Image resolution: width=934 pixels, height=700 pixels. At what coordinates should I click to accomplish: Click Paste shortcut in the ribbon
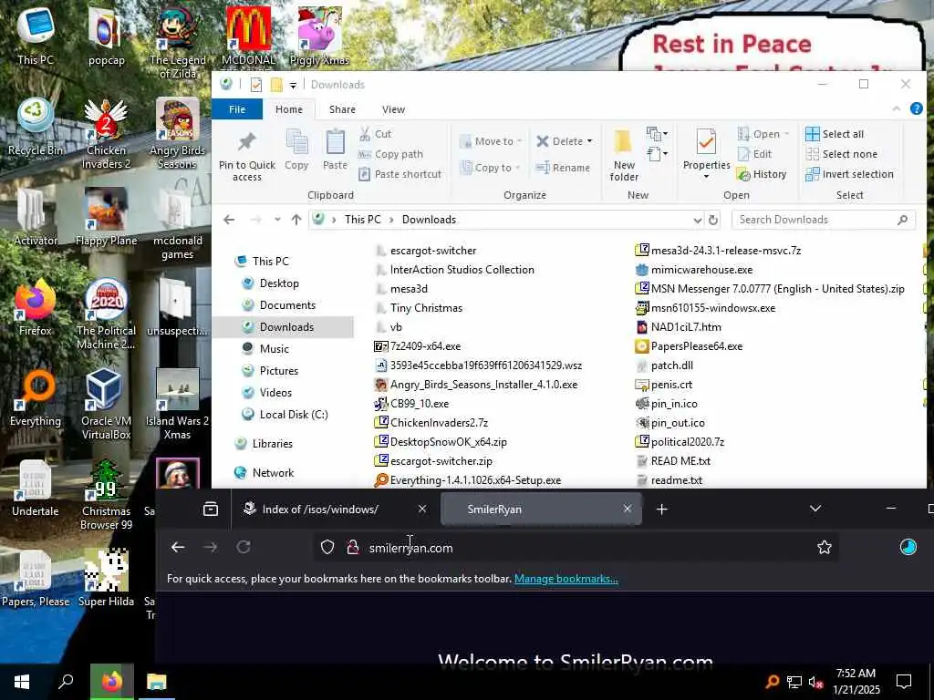tap(400, 174)
